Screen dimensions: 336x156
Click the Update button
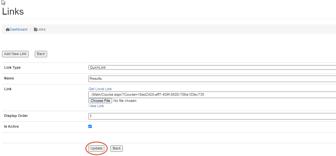point(97,148)
